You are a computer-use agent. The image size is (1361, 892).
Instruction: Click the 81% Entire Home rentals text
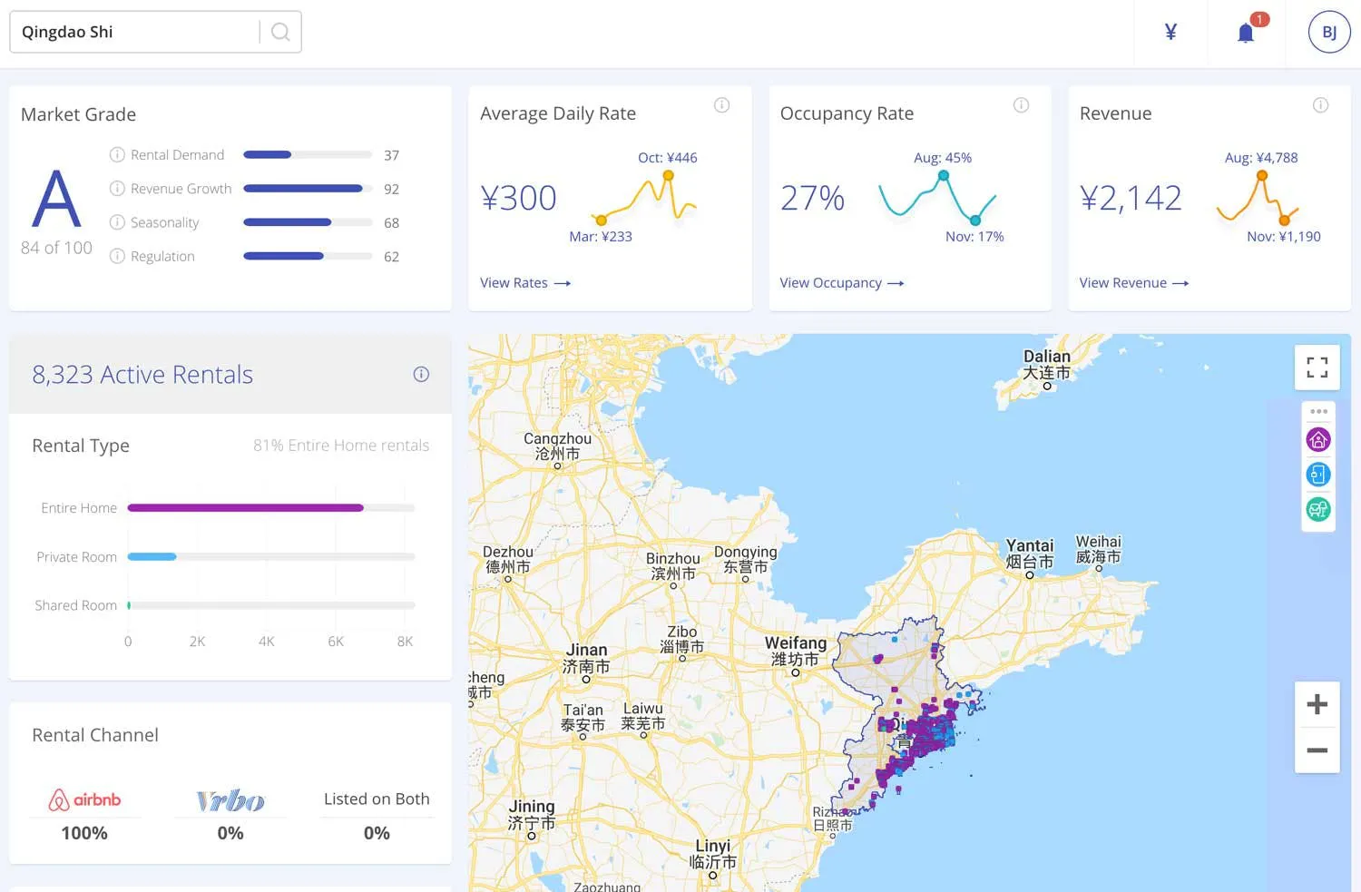341,446
